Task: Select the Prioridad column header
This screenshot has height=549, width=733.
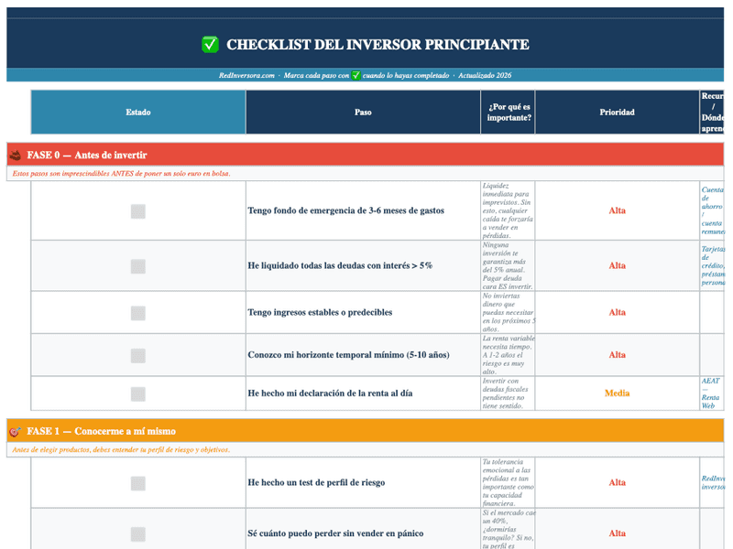Action: click(617, 112)
